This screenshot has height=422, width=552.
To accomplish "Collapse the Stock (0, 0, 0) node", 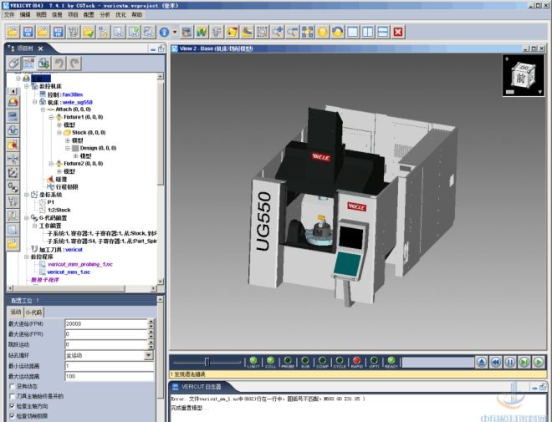I will point(59,133).
